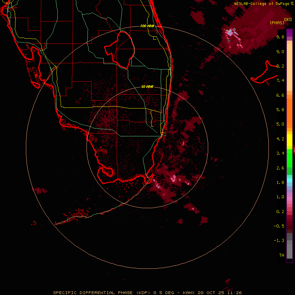Viewport: 295px width, 295px height.
Task: Click the -1.3 color scale value
Action: (x=279, y=241)
